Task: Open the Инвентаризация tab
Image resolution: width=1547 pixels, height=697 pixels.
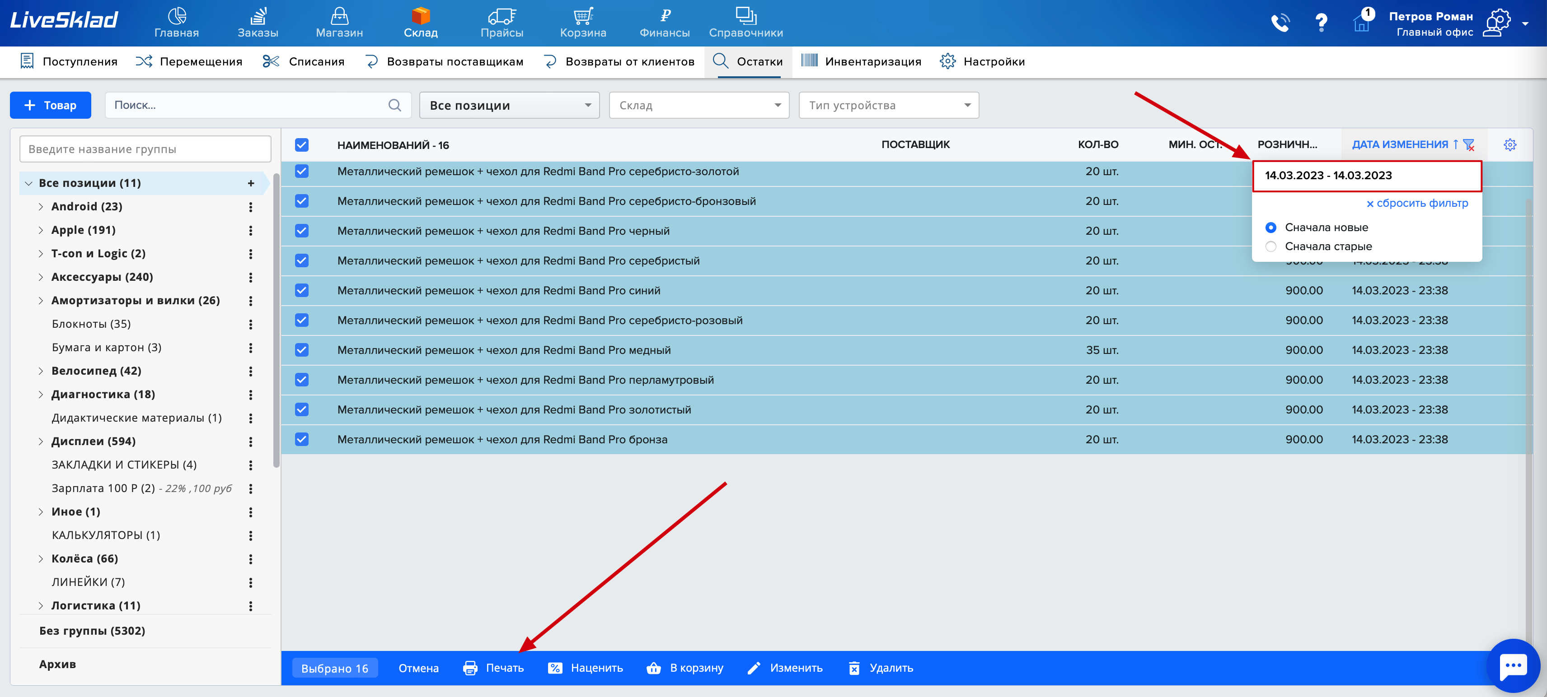Action: pyautogui.click(x=861, y=61)
